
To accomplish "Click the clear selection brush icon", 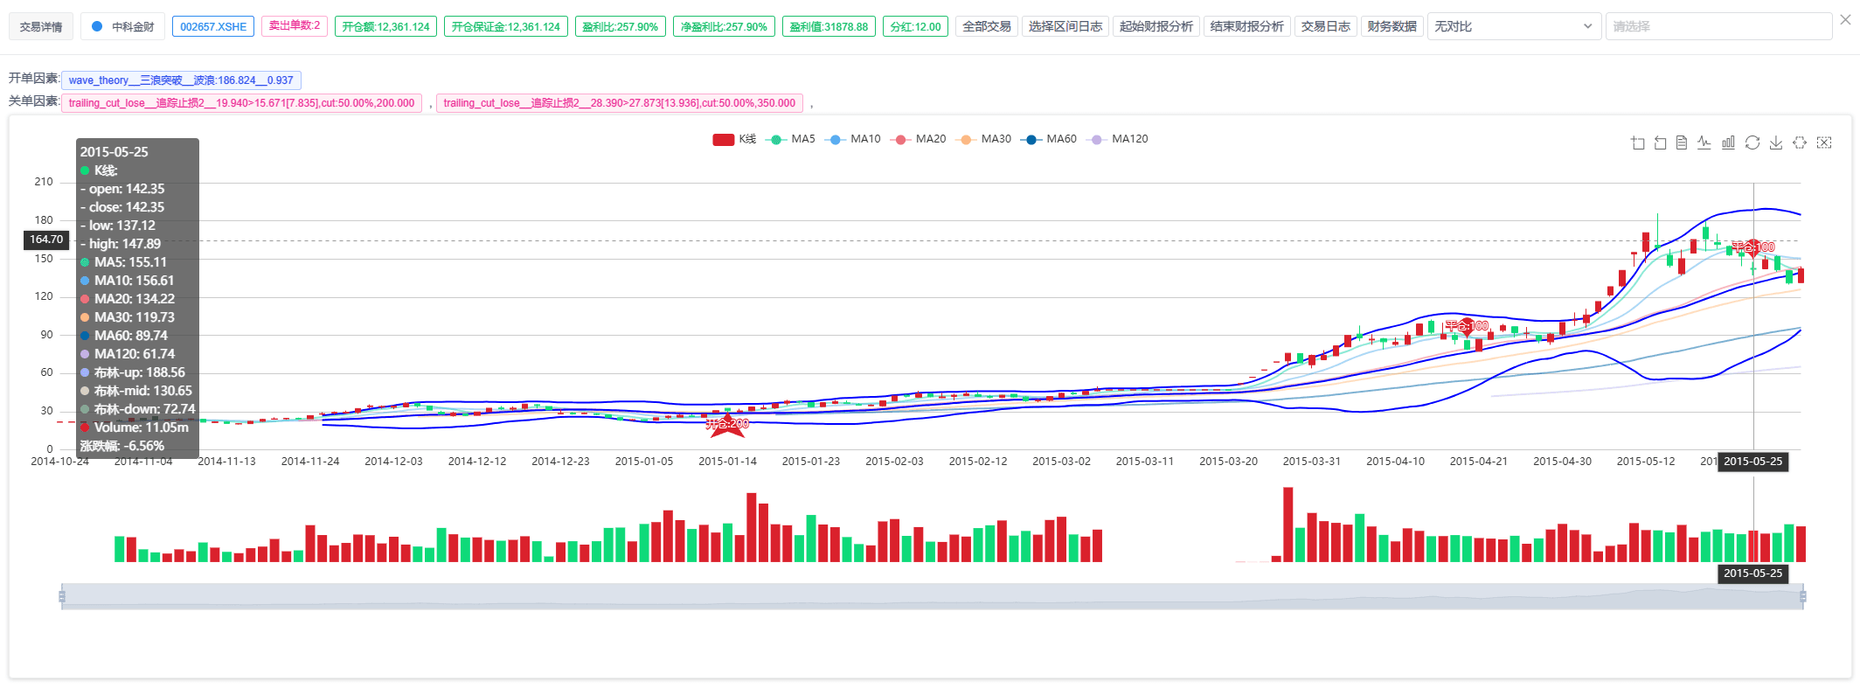I will point(1823,143).
